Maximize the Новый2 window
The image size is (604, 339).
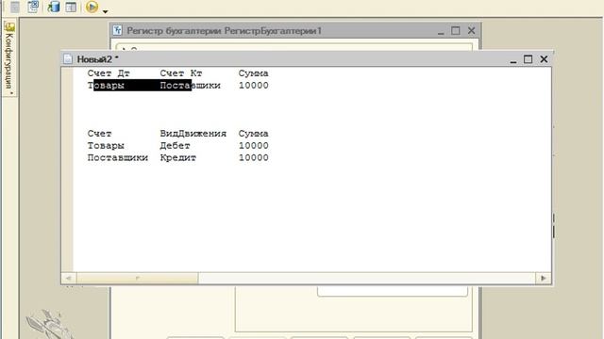[x=528, y=59]
